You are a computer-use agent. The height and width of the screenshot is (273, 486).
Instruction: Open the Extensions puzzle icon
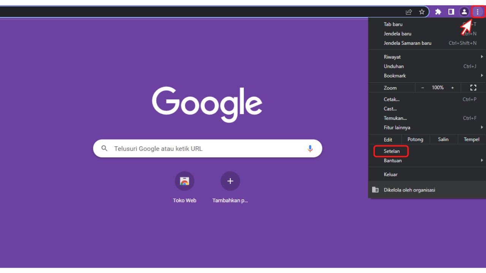point(438,12)
